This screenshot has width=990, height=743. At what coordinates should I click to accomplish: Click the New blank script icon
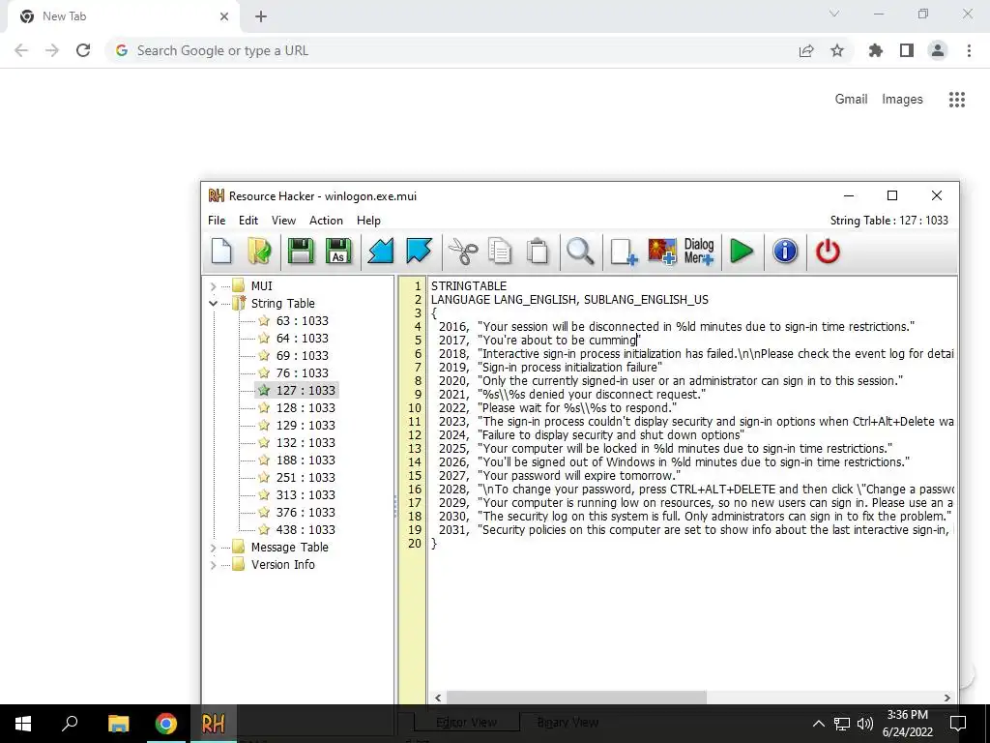point(221,252)
